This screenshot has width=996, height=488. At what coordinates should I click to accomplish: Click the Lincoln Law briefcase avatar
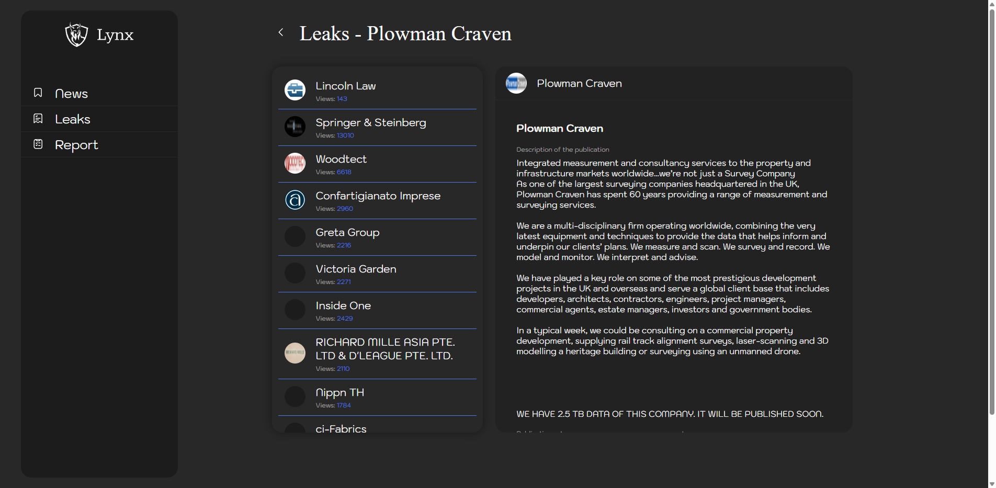point(295,90)
